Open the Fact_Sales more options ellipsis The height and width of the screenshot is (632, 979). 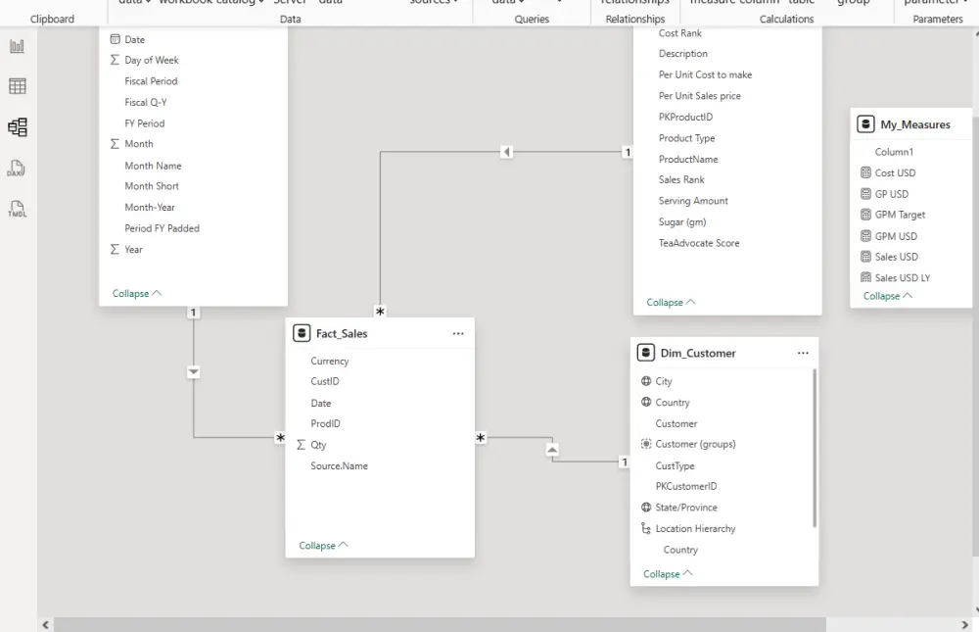pos(458,333)
